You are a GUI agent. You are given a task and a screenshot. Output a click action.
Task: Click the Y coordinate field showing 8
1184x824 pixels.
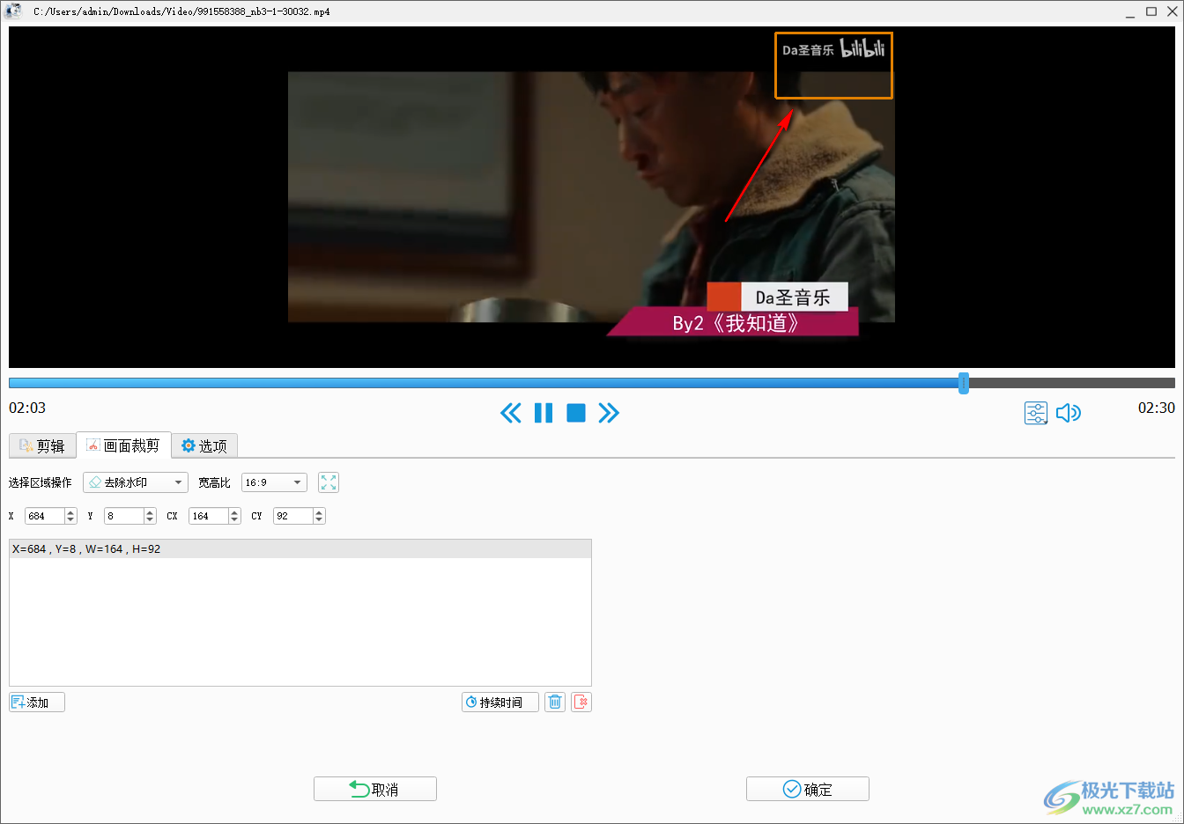click(123, 516)
